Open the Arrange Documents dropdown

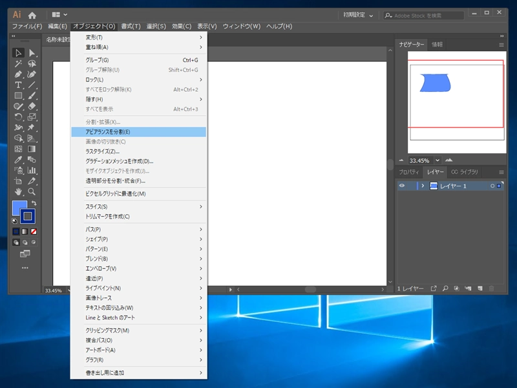coord(59,15)
